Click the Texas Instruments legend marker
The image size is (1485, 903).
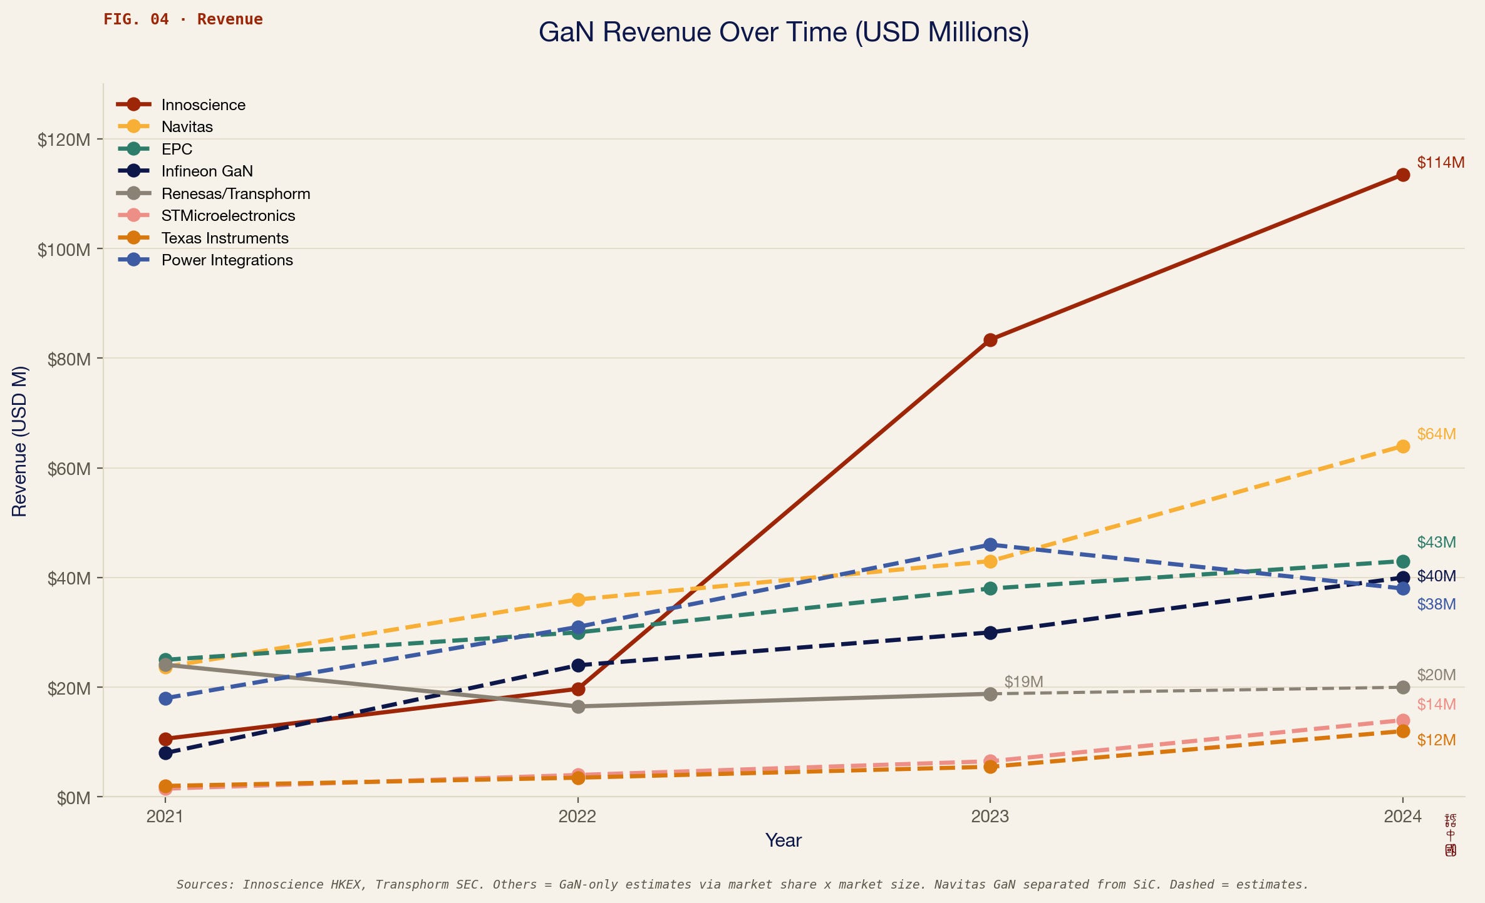[x=133, y=238]
